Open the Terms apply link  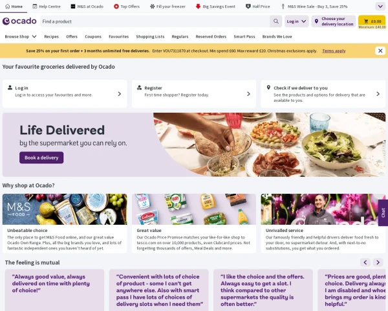[x=334, y=51]
